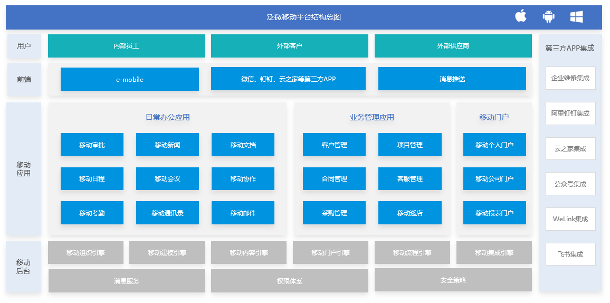This screenshot has height=303, width=610.
Task: Open 移动公司门户 block
Action: (x=494, y=178)
